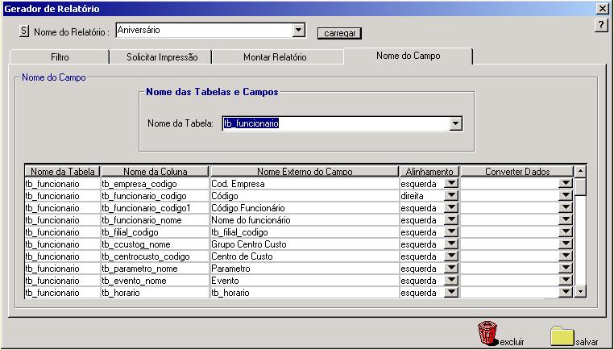Click the Nome do funcionário field cell
614x350 pixels.
tap(305, 220)
